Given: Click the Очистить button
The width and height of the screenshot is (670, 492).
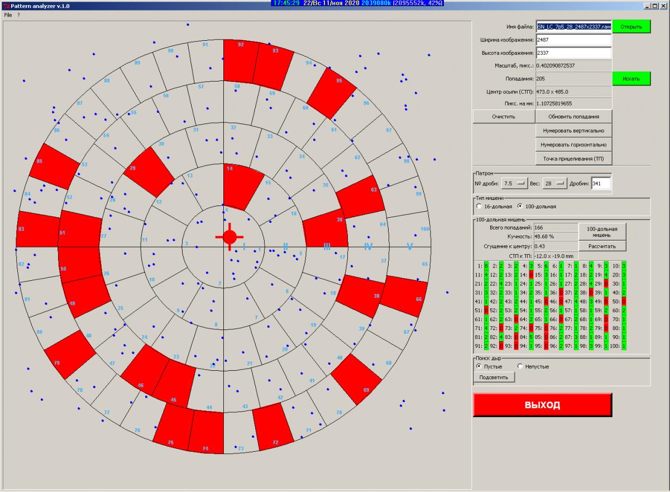Looking at the screenshot, I should [503, 116].
